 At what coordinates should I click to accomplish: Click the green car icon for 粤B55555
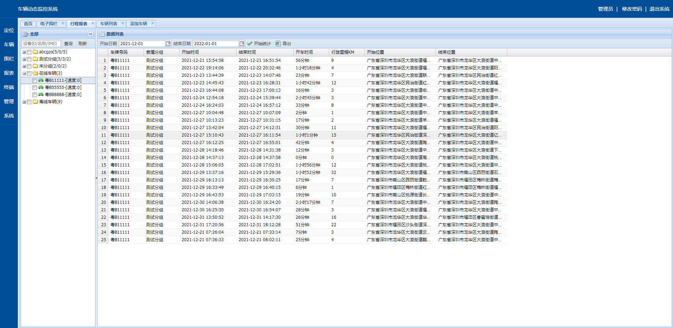[x=41, y=88]
